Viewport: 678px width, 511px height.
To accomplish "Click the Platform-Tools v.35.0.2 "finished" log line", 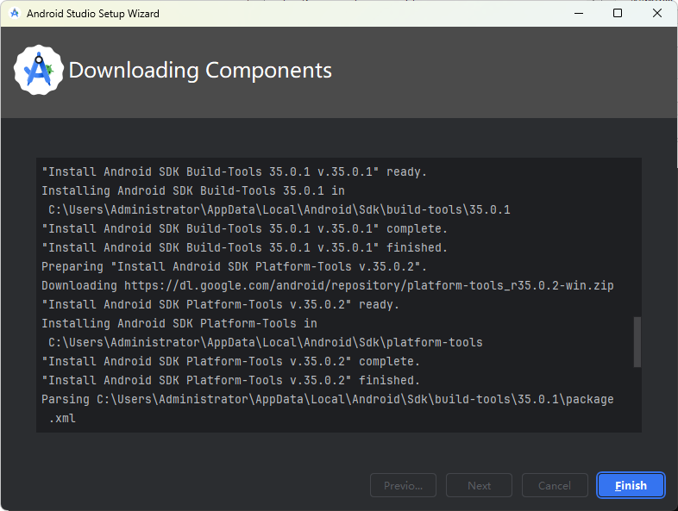I will (230, 381).
